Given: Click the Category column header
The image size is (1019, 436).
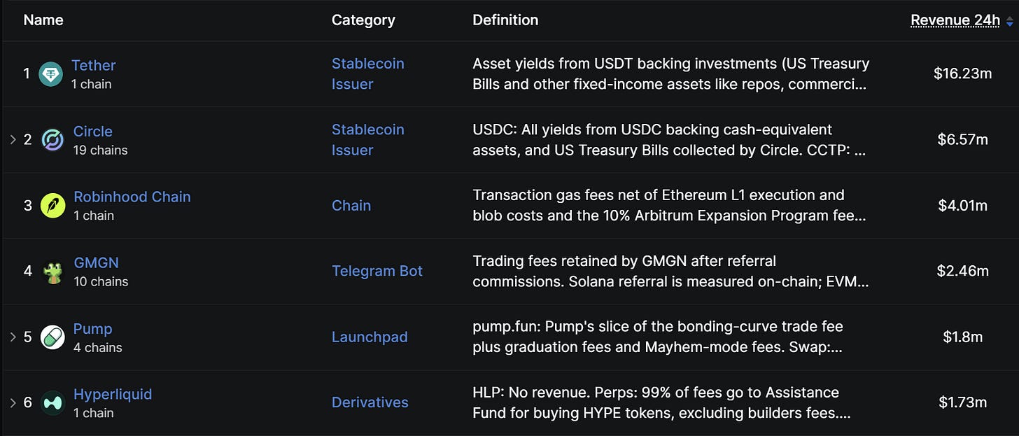Looking at the screenshot, I should [x=363, y=20].
